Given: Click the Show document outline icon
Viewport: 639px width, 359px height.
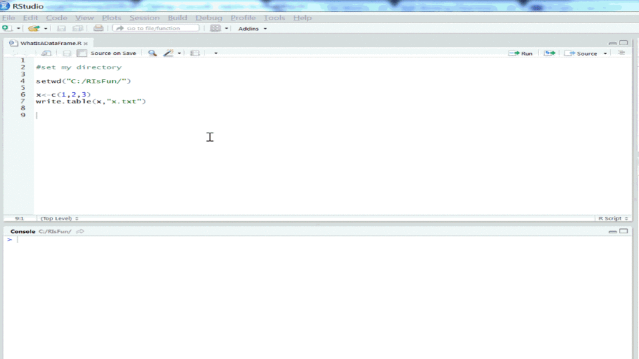Looking at the screenshot, I should (621, 53).
